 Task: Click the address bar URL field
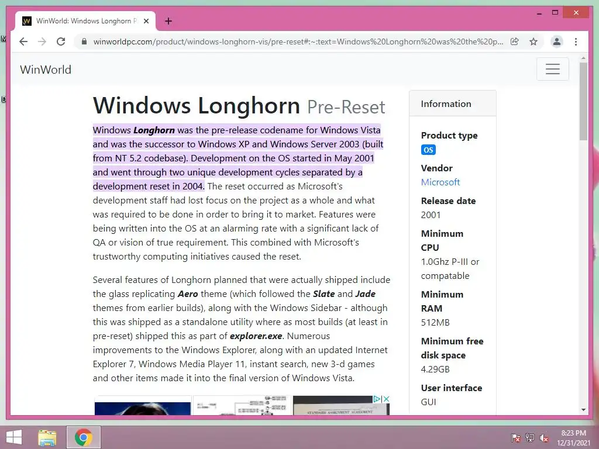(298, 42)
